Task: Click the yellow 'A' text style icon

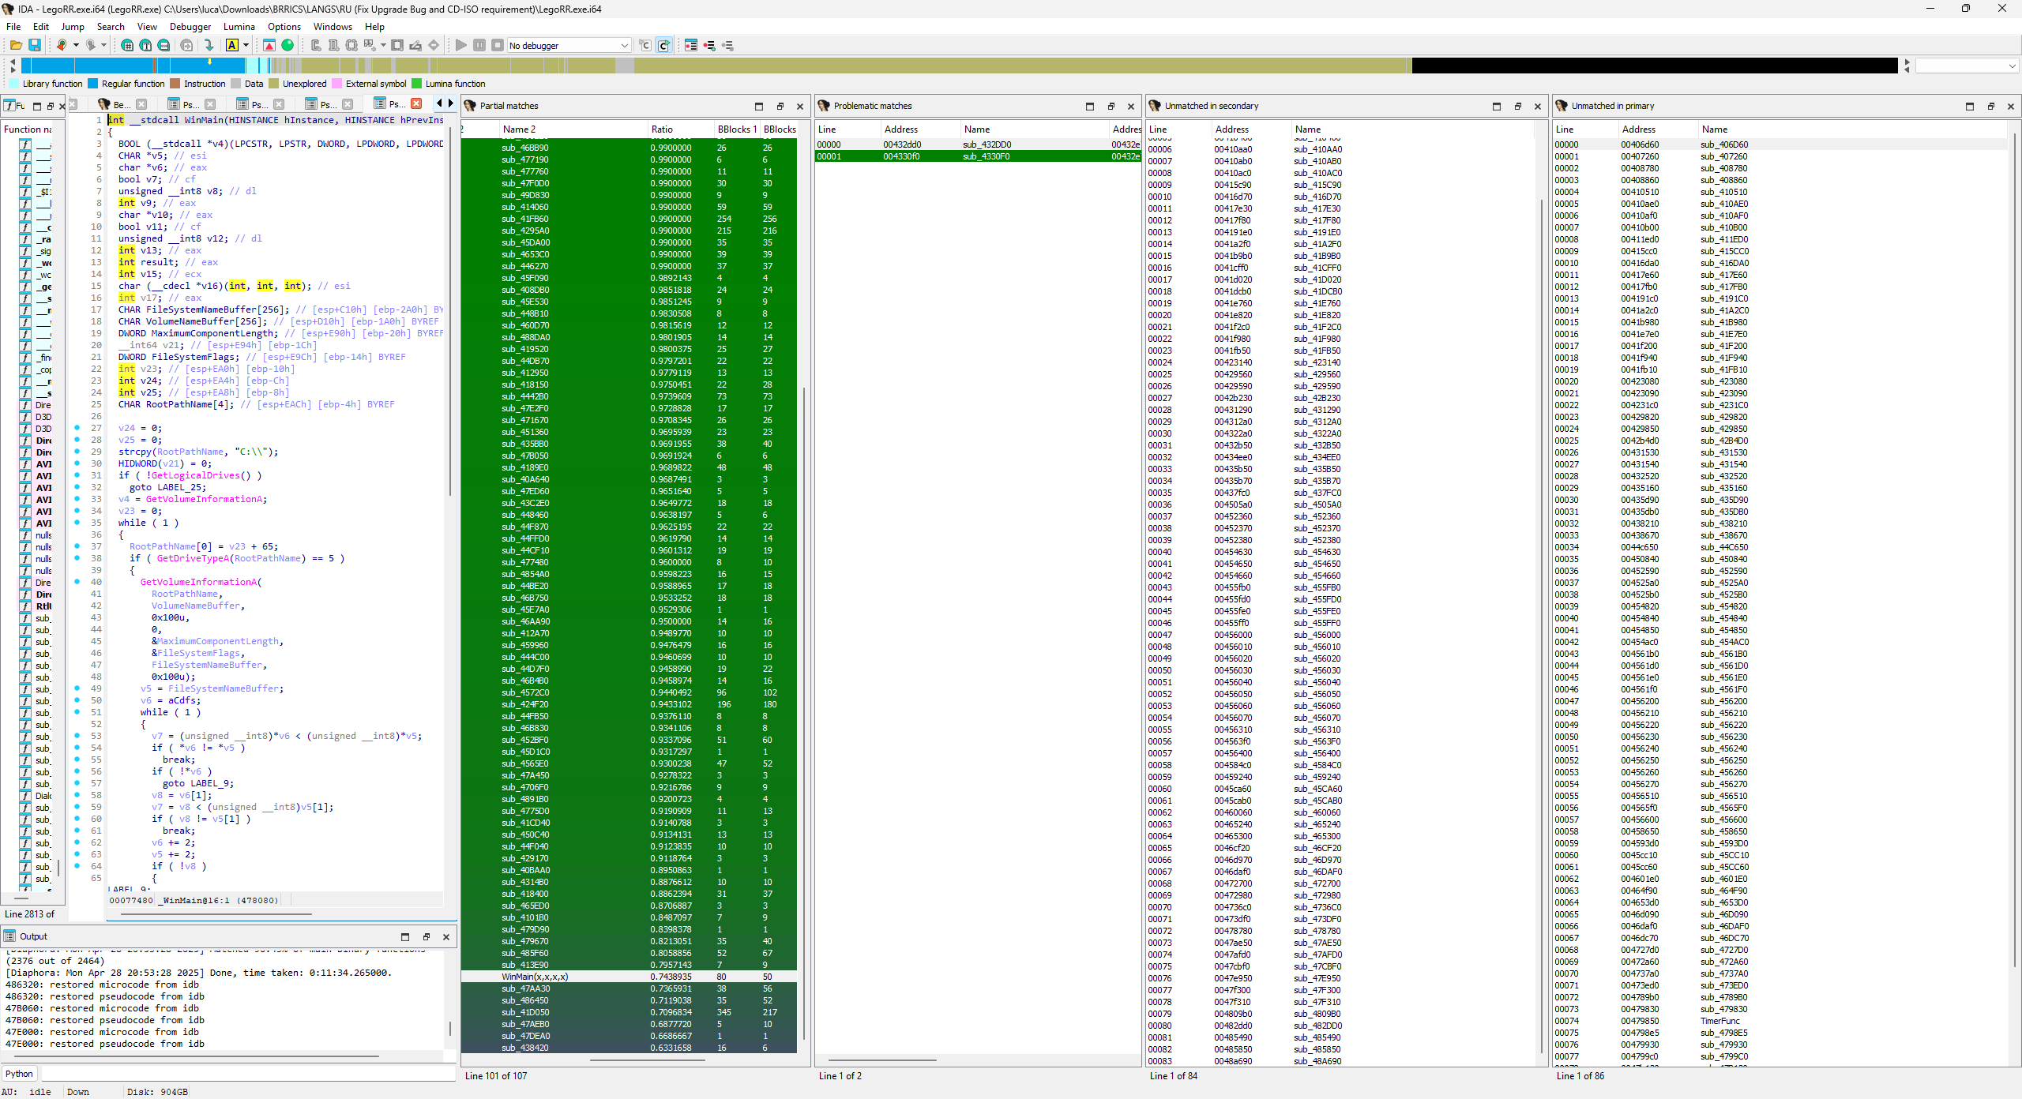Action: pos(232,46)
